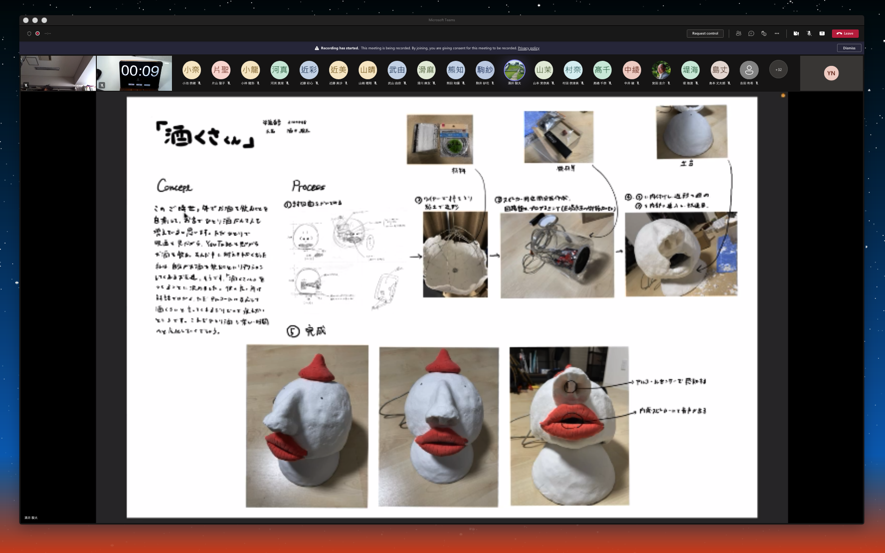Viewport: 885px width, 553px height.
Task: Dismiss the recording notification banner
Action: point(849,48)
